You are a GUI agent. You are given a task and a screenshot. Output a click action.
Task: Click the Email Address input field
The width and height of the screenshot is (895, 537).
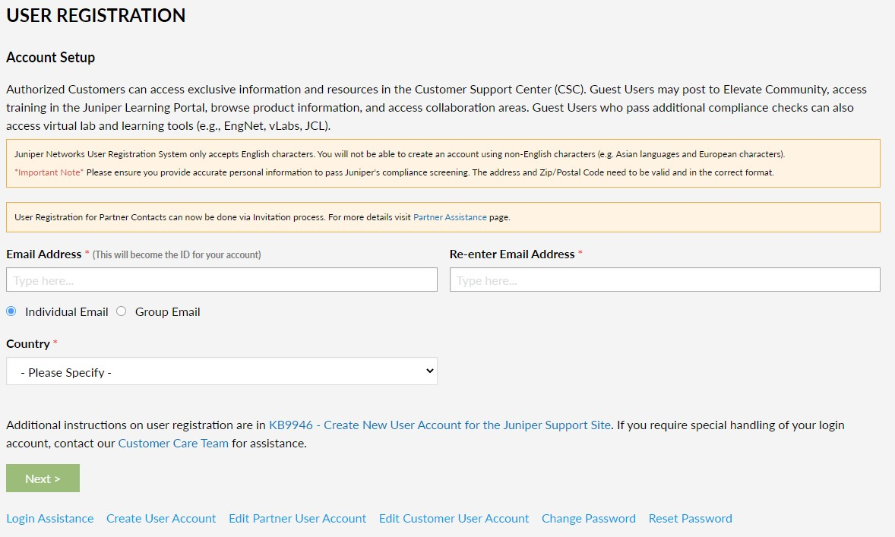click(x=221, y=280)
